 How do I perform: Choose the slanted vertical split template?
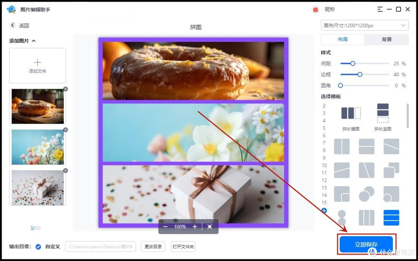pos(367,170)
